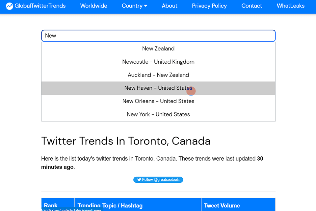
Task: Choose Newcastle – United Kingdom suggestion
Action: click(158, 62)
